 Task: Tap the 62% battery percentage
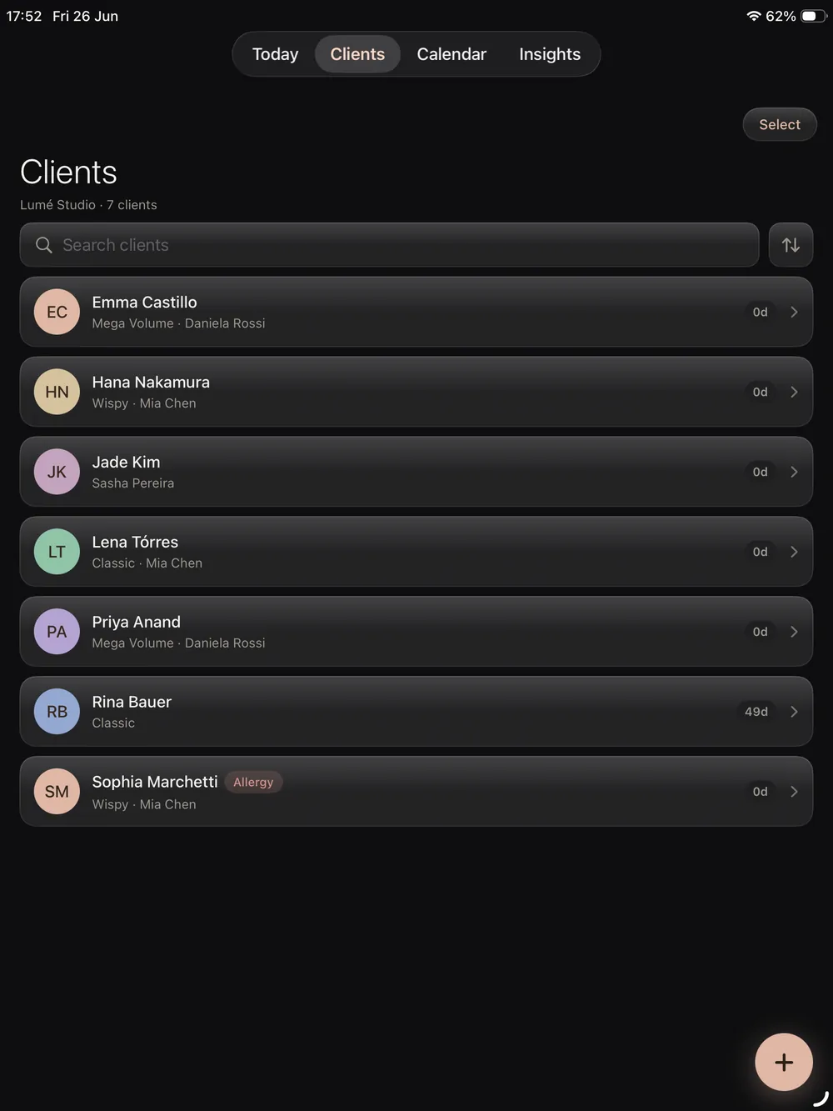(x=781, y=16)
